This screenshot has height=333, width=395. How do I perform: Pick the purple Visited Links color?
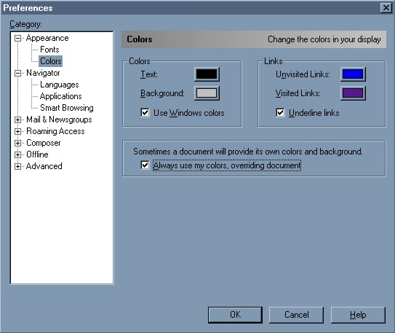click(353, 93)
